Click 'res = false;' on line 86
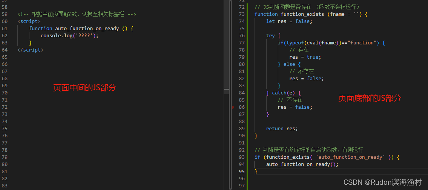The height and width of the screenshot is (190, 428). pyautogui.click(x=295, y=107)
